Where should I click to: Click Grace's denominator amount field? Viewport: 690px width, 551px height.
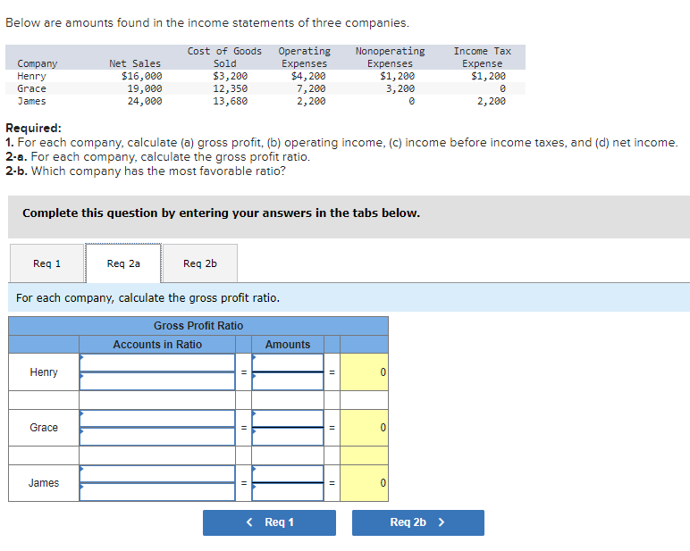pos(288,437)
